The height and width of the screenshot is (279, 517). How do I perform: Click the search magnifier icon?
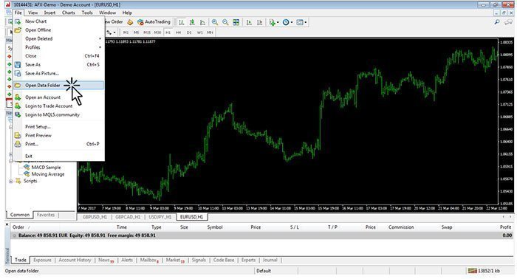click(x=497, y=22)
